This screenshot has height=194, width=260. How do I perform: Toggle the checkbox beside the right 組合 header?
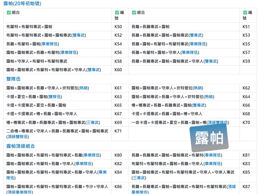(134, 13)
